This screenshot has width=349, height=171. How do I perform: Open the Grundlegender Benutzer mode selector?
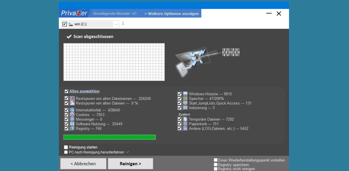point(115,14)
